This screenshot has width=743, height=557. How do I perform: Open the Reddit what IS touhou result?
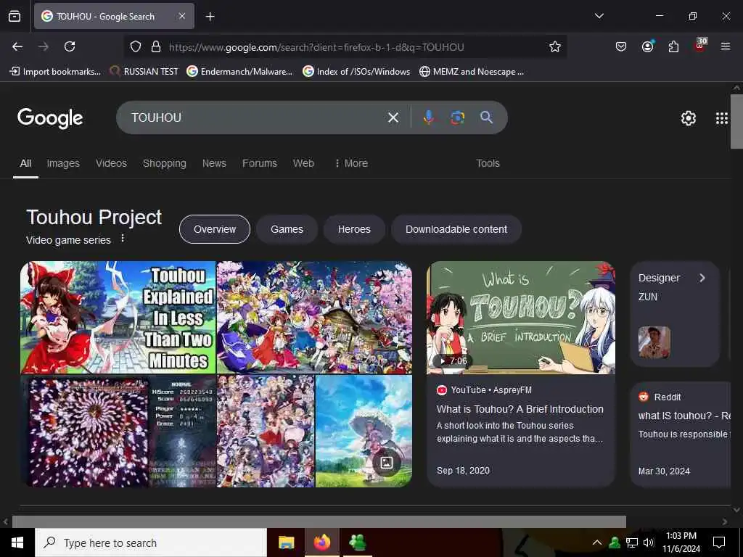click(x=684, y=416)
